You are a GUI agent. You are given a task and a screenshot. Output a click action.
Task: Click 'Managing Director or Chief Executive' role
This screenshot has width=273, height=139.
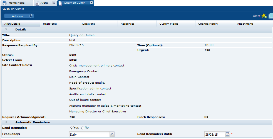point(98,111)
